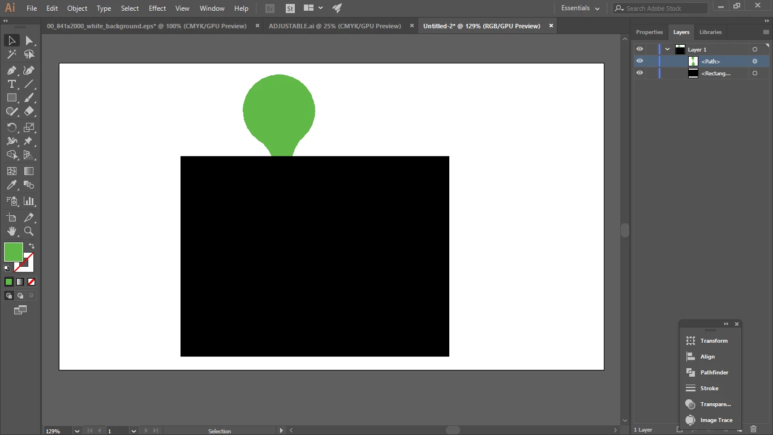Swap fill and stroke colors

pos(32,246)
